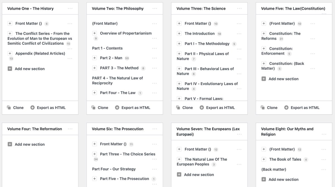Click Export as HTML icon for Volume Five
The height and width of the screenshot is (187, 335).
[286, 108]
